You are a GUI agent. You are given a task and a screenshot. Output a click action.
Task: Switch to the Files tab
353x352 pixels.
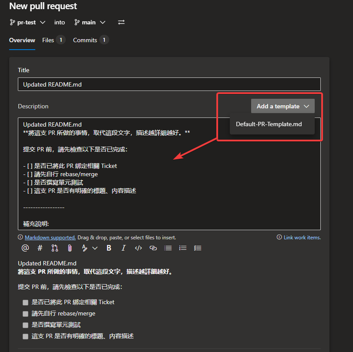pyautogui.click(x=48, y=40)
